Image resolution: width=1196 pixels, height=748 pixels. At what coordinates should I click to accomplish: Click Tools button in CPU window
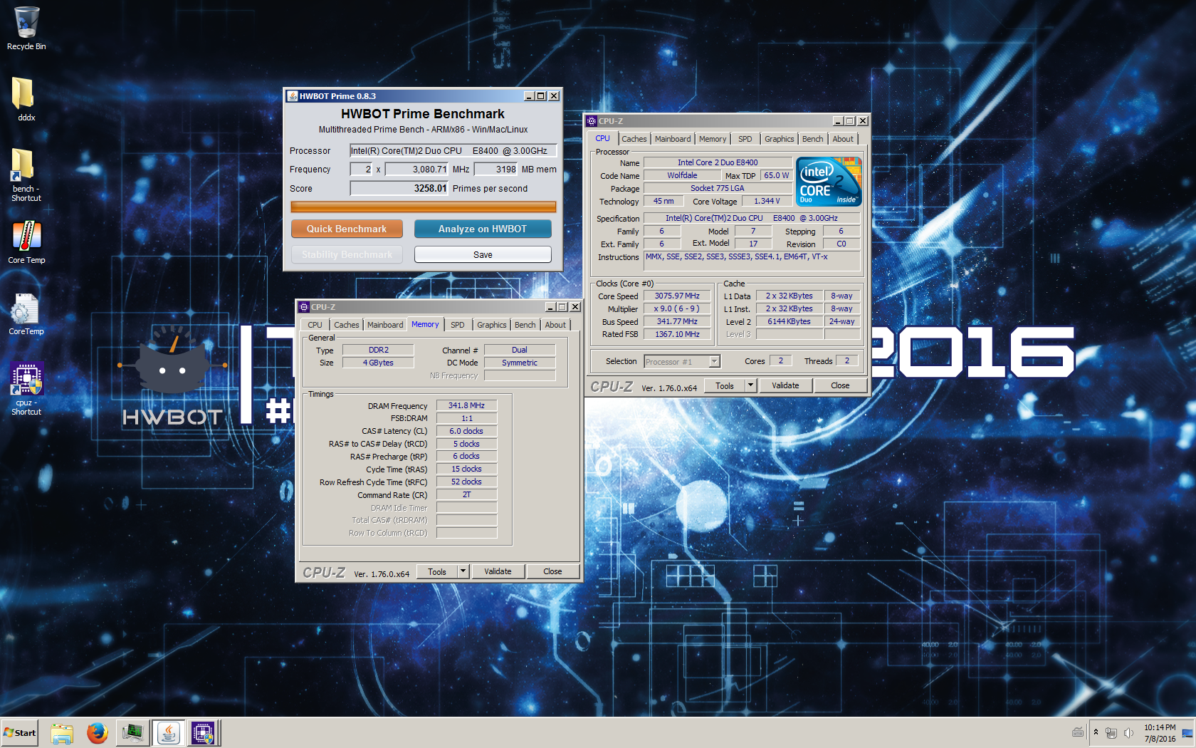725,385
